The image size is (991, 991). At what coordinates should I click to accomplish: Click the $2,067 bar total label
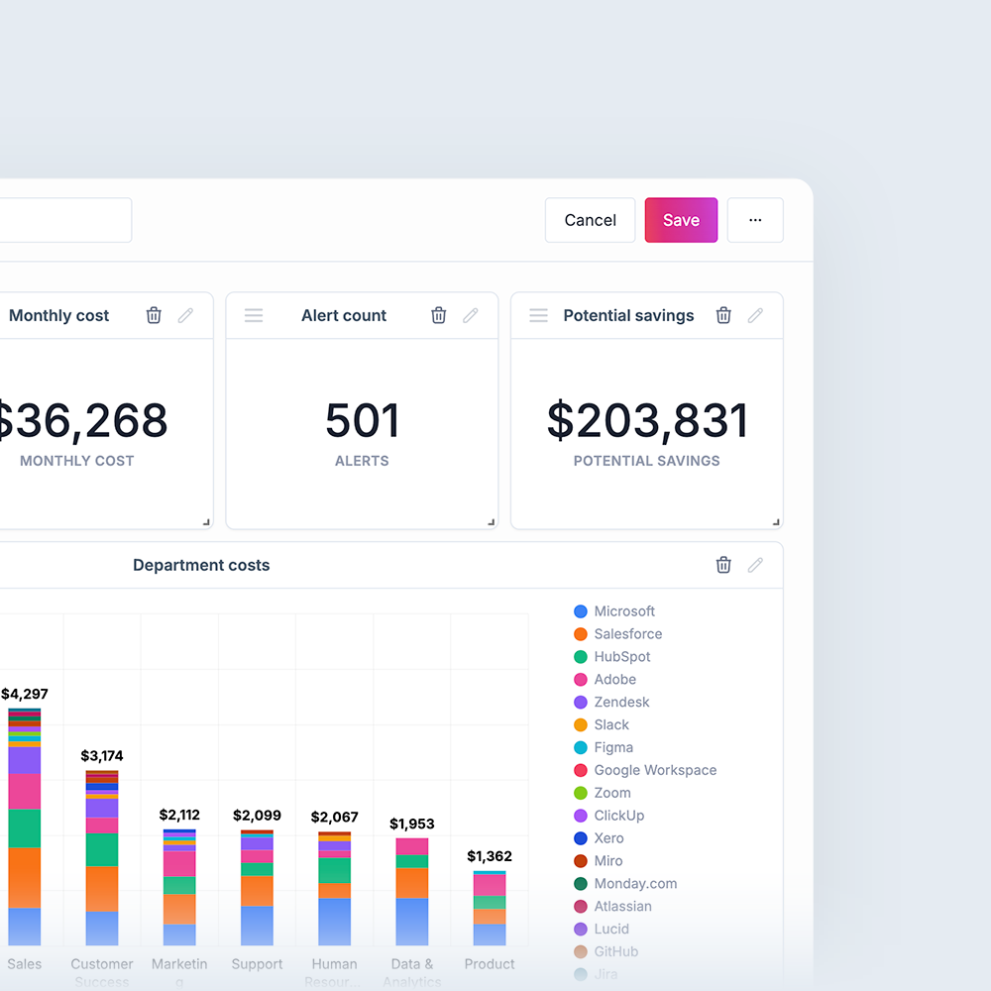pyautogui.click(x=334, y=818)
